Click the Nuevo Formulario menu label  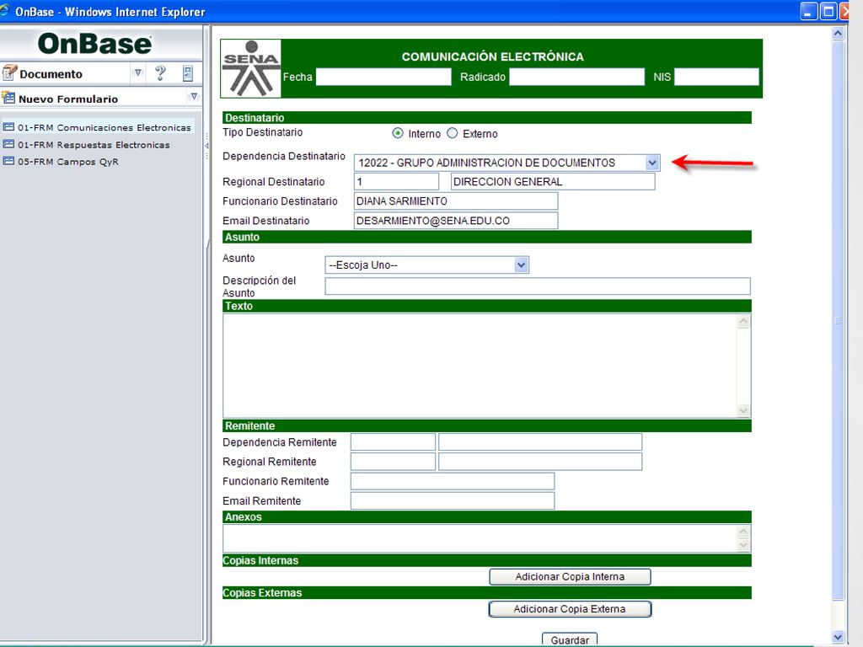tap(68, 99)
